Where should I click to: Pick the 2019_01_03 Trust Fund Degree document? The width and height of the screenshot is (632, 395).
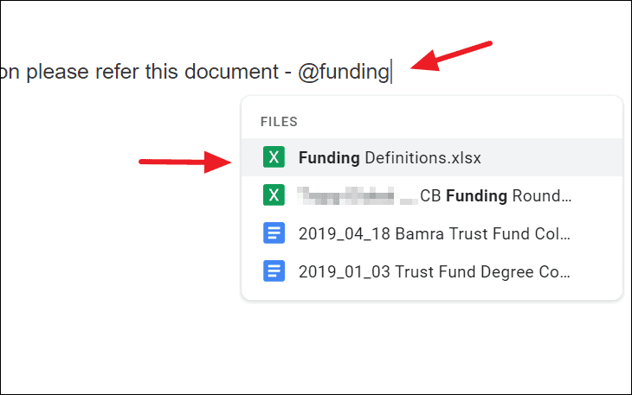coord(432,271)
